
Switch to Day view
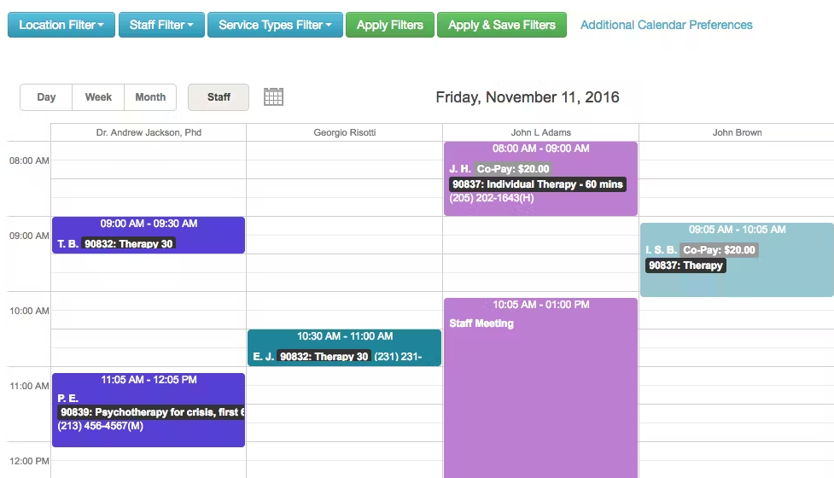point(46,97)
